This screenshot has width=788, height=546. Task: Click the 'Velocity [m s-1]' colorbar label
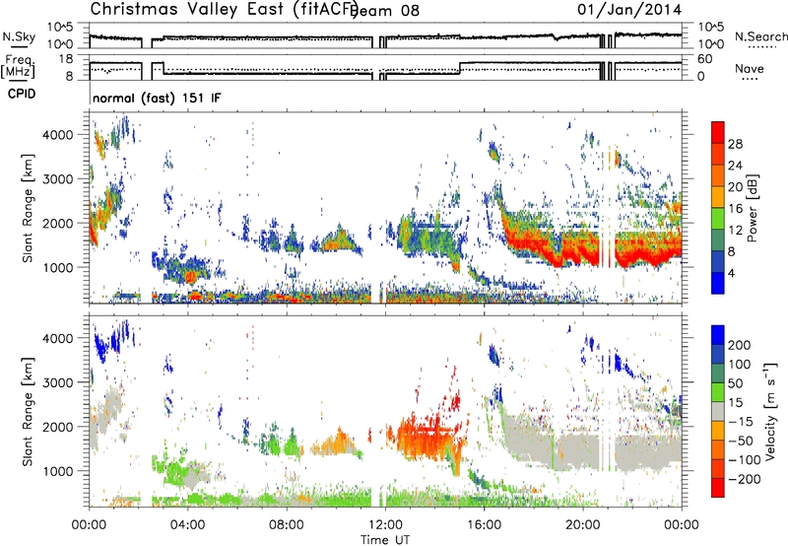click(769, 411)
